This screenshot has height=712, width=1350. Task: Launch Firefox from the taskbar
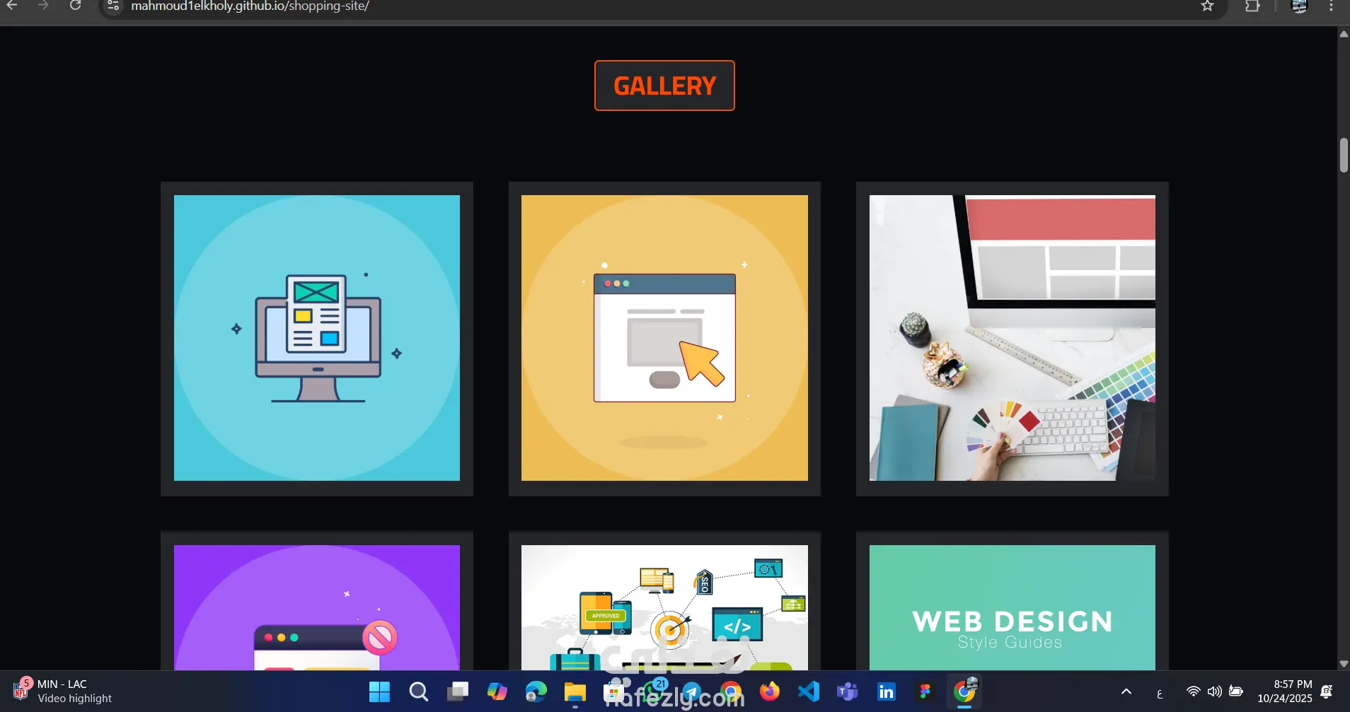[770, 691]
